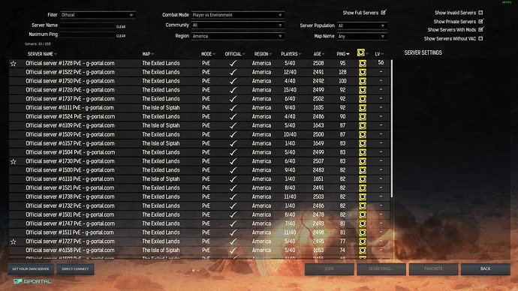
Task: Click favorite star for server #1727
Action: (x=14, y=241)
